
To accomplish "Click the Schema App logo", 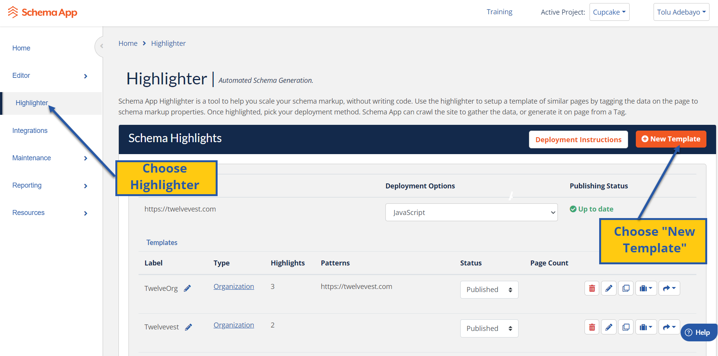I will (x=42, y=12).
